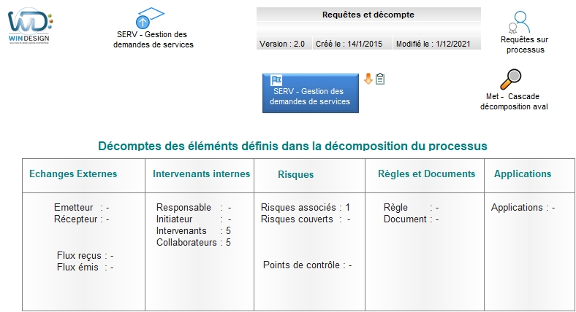Select the 'Intervenants : 5' row

194,230
